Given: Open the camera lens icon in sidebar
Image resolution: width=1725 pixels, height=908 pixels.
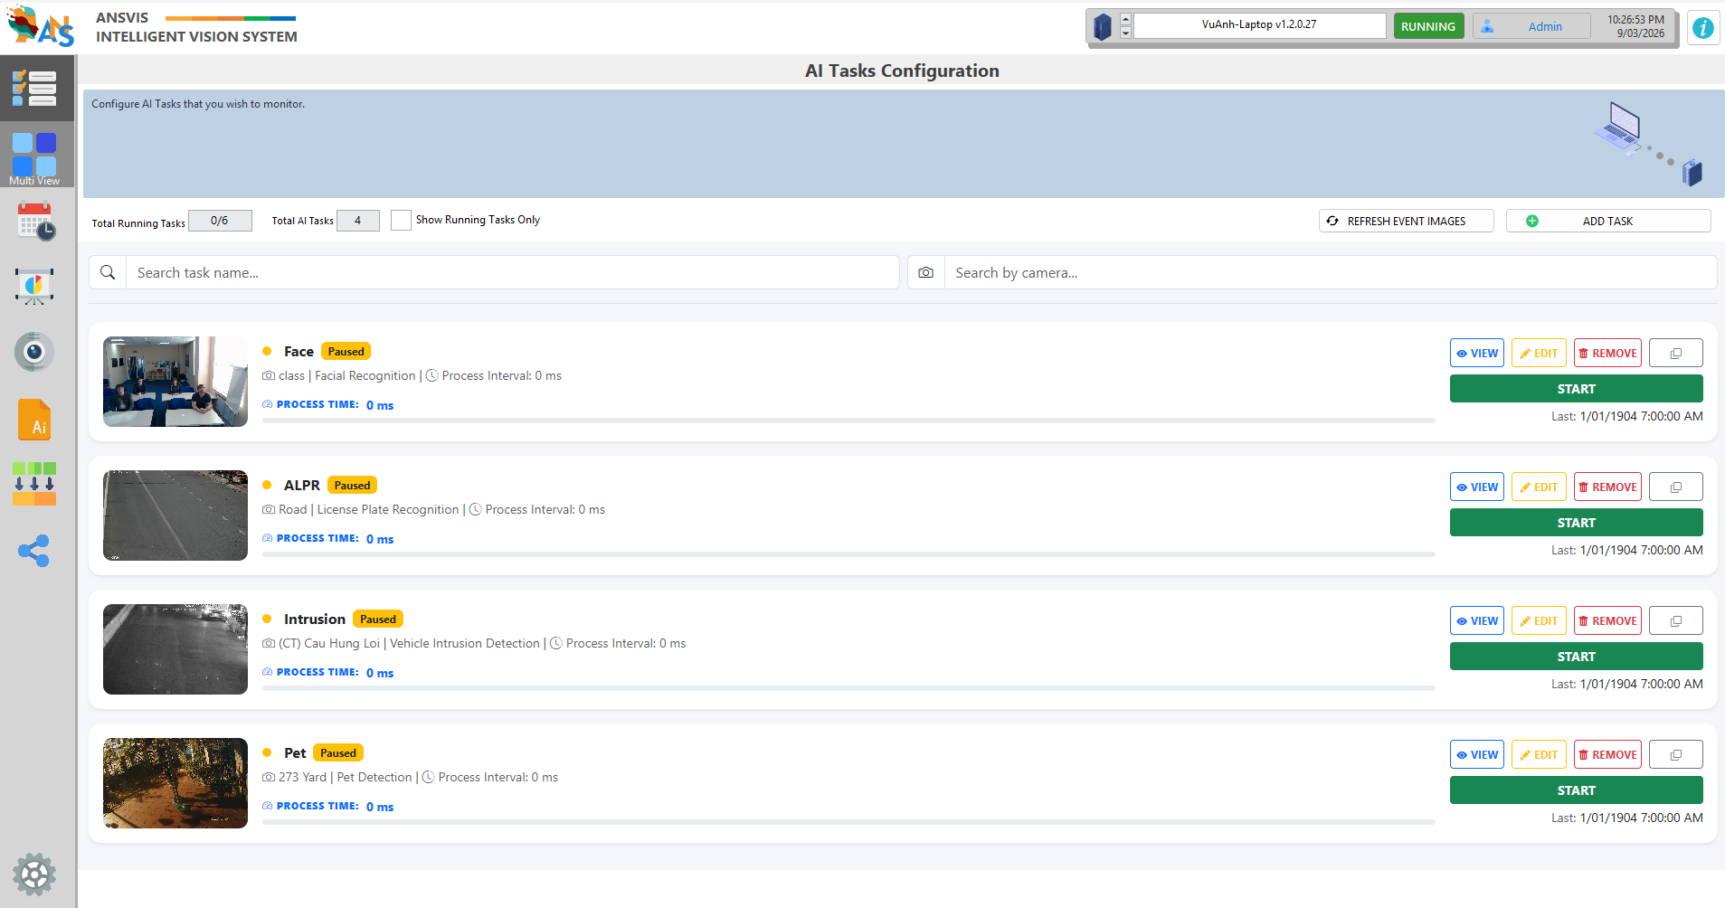Looking at the screenshot, I should (x=34, y=352).
